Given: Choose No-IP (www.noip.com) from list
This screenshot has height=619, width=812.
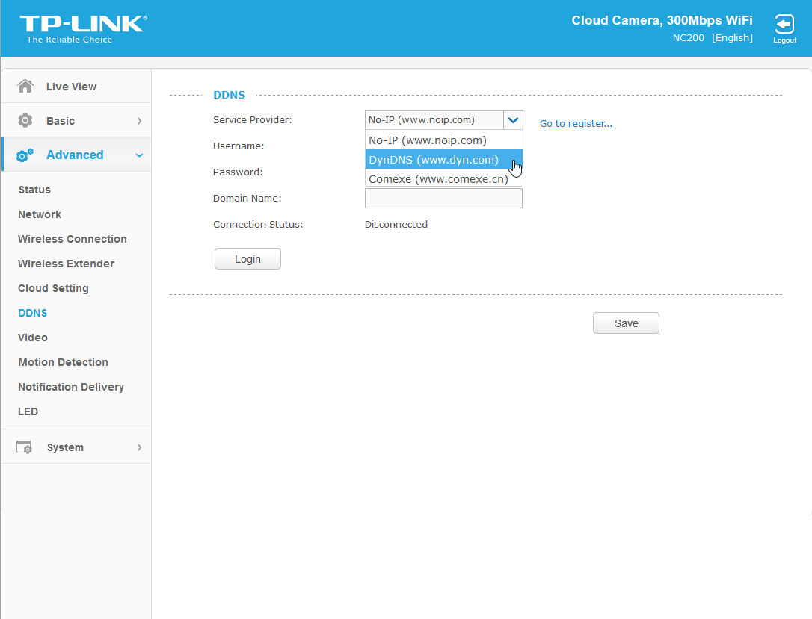Looking at the screenshot, I should 444,140.
